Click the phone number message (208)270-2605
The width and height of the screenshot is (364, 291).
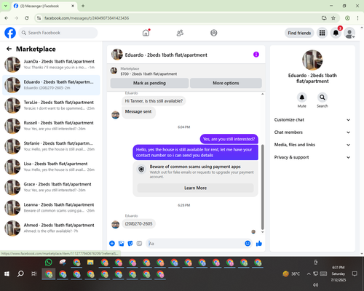point(138,223)
